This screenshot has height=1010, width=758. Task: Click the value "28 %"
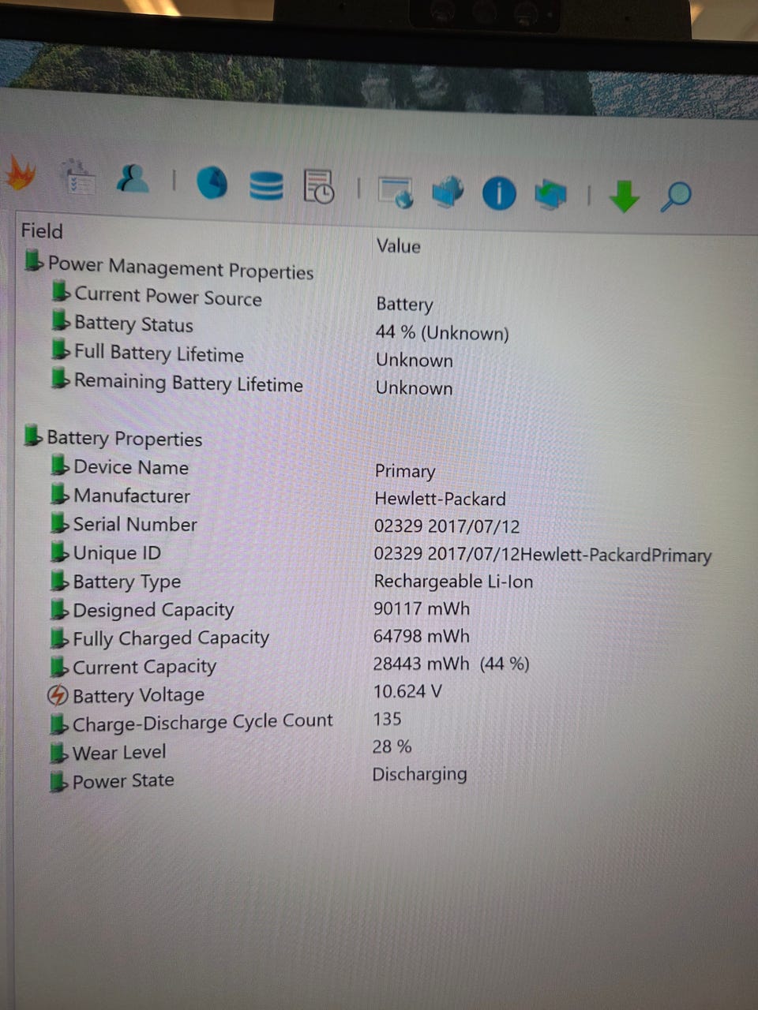(x=392, y=746)
